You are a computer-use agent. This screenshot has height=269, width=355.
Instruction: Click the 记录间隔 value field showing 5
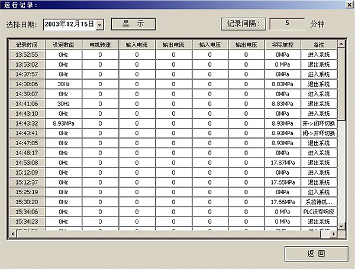point(287,24)
